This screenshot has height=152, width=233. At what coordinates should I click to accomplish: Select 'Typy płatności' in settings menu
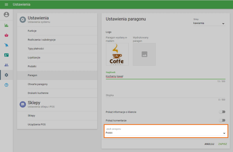(x=36, y=49)
